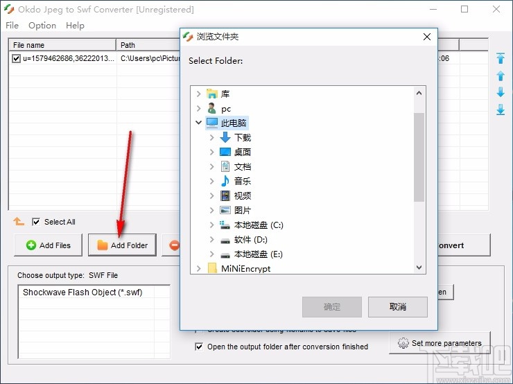Click the orange up-level arrow icon
Screen dimensions: 513x384
[19, 222]
